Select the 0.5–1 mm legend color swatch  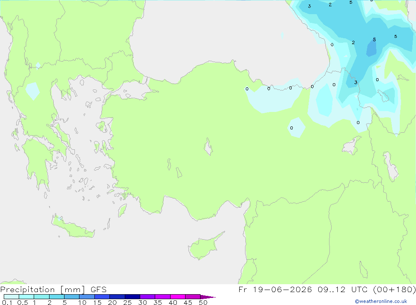point(26,297)
